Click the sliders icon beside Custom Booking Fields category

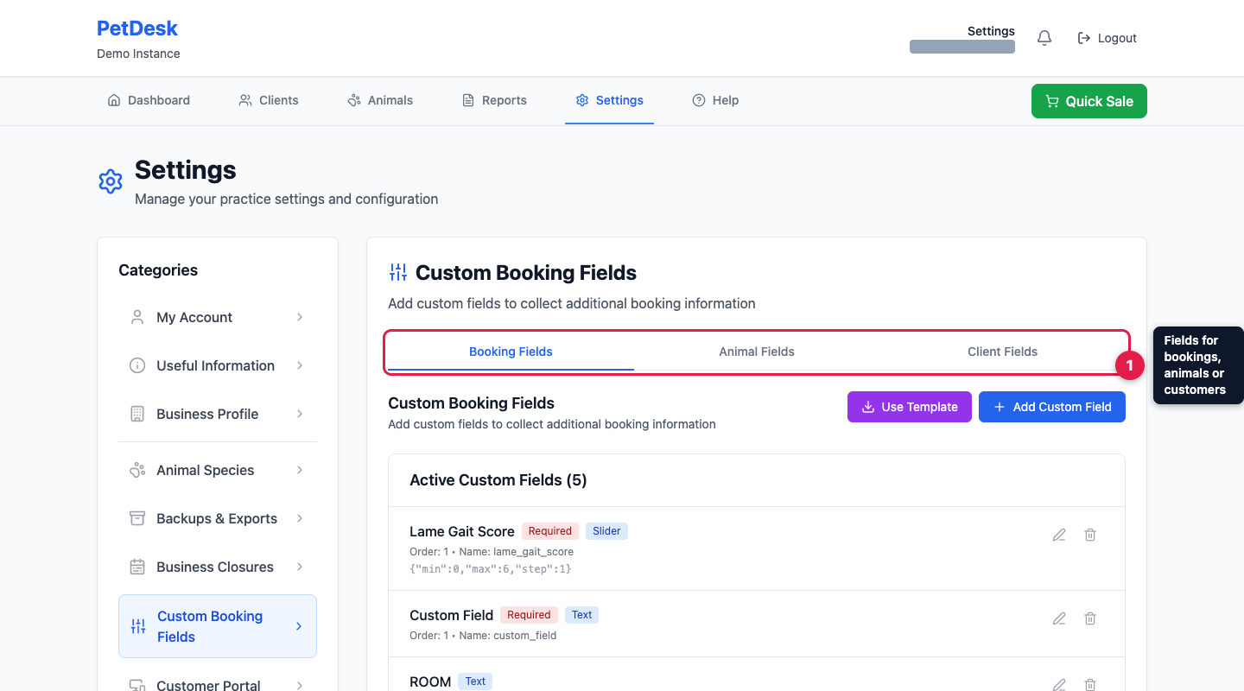(138, 626)
